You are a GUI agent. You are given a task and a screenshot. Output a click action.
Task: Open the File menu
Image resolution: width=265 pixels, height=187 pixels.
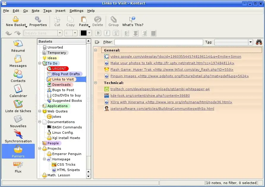pyautogui.click(x=6, y=11)
